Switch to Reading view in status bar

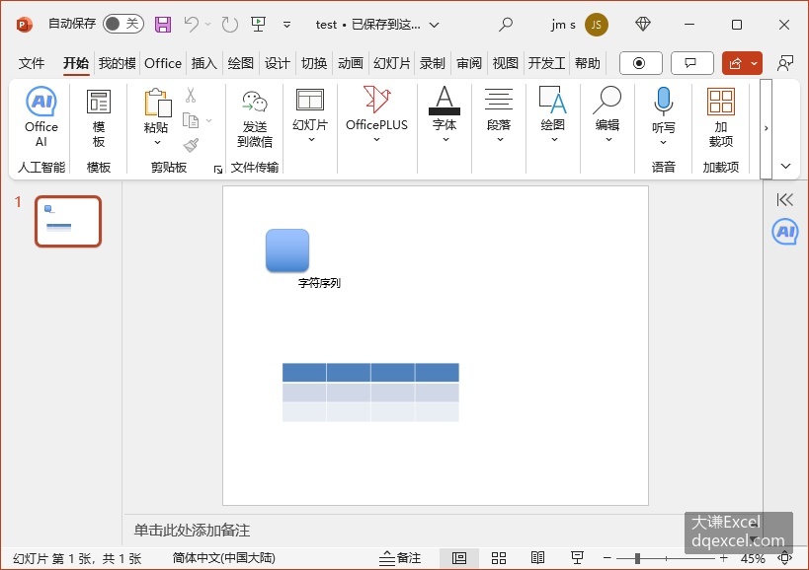tap(537, 557)
